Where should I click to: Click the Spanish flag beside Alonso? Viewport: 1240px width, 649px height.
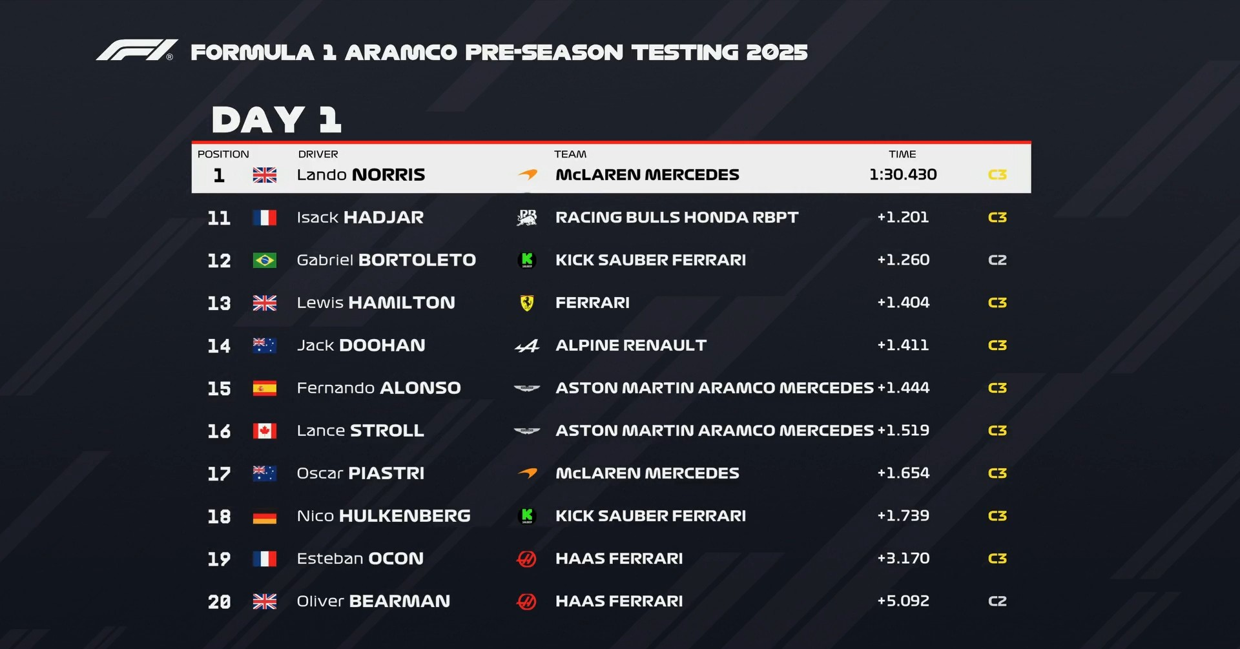point(264,388)
